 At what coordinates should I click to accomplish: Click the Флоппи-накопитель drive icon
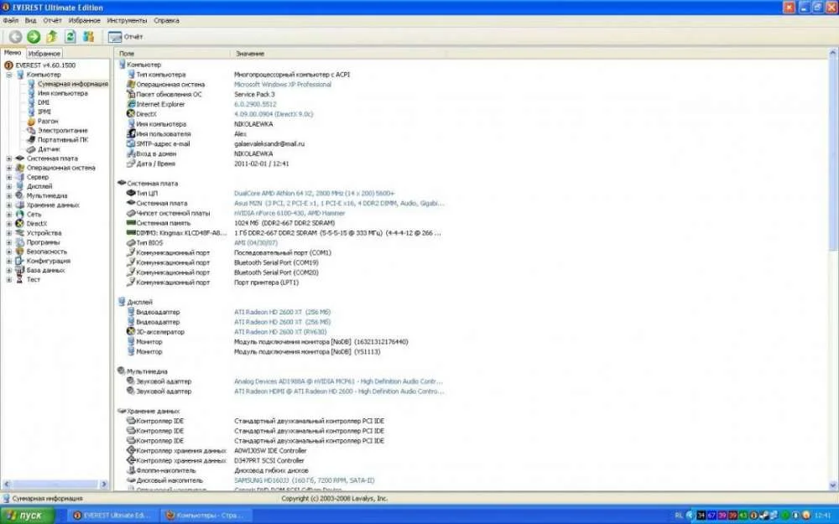pyautogui.click(x=131, y=470)
